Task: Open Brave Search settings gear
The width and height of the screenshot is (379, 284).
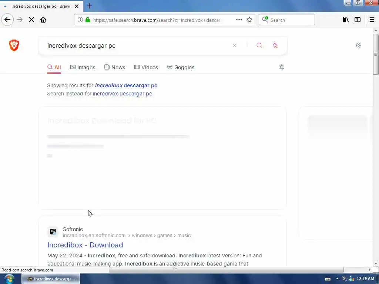Action: (x=358, y=45)
